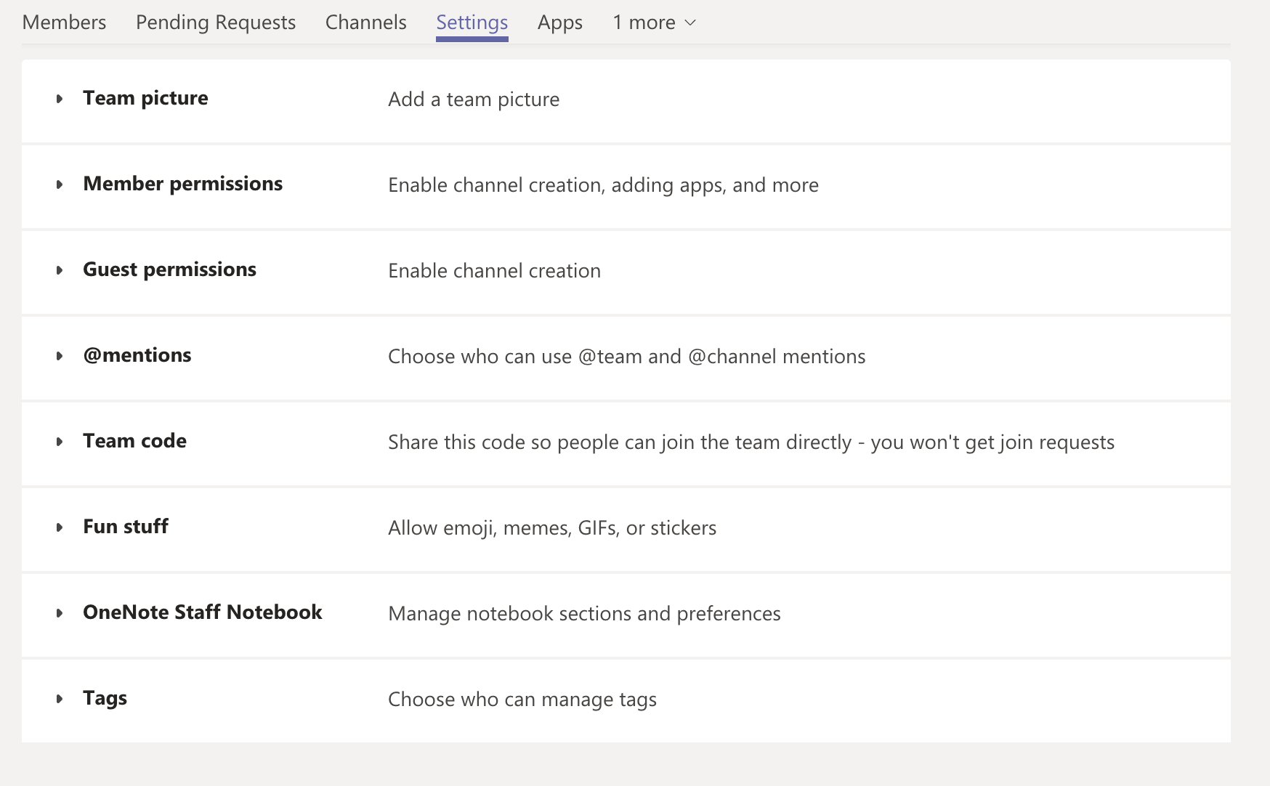Click the 'Choose who can manage tags' text
1270x786 pixels.
(x=522, y=700)
